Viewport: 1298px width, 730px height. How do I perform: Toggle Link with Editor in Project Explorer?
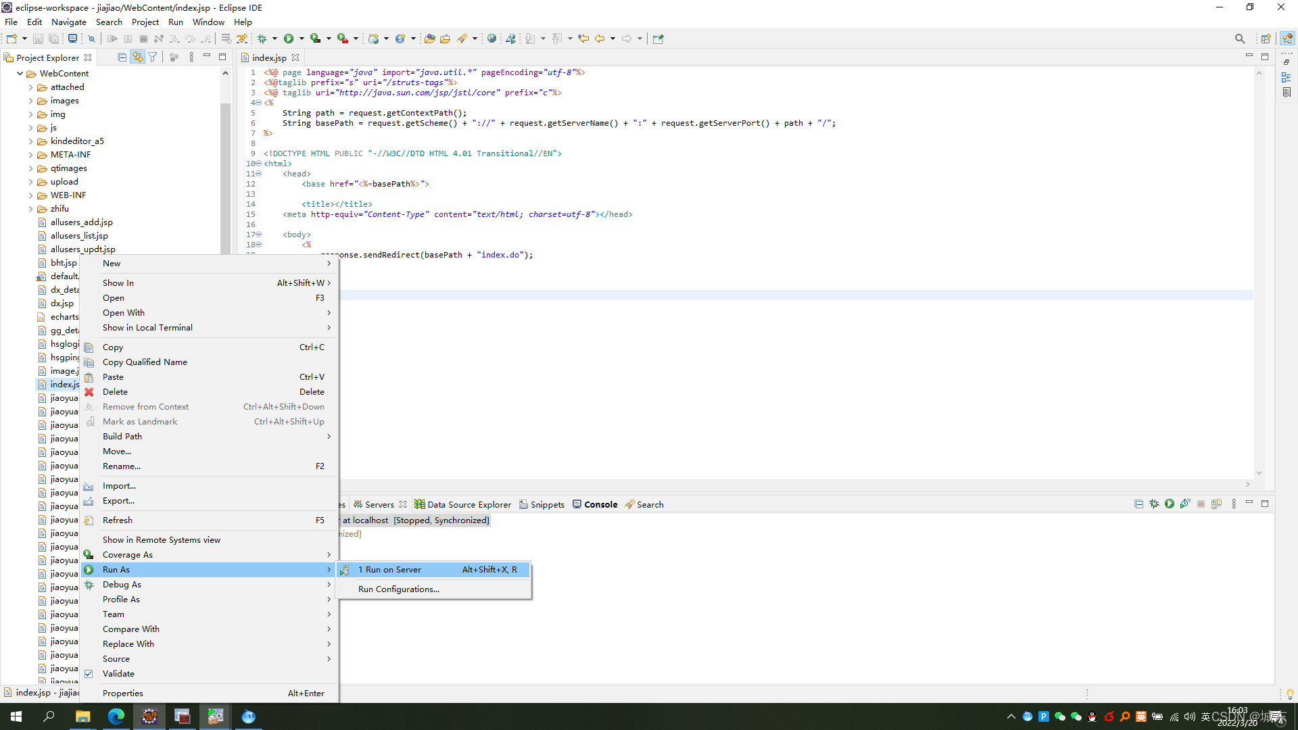[137, 57]
